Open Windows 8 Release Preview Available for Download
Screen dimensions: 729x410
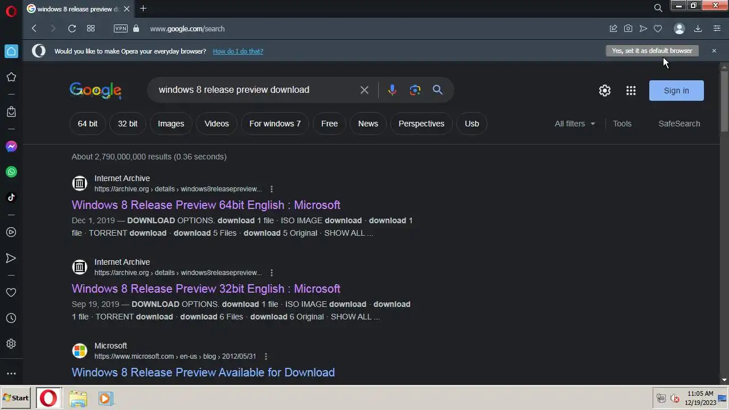coord(203,372)
